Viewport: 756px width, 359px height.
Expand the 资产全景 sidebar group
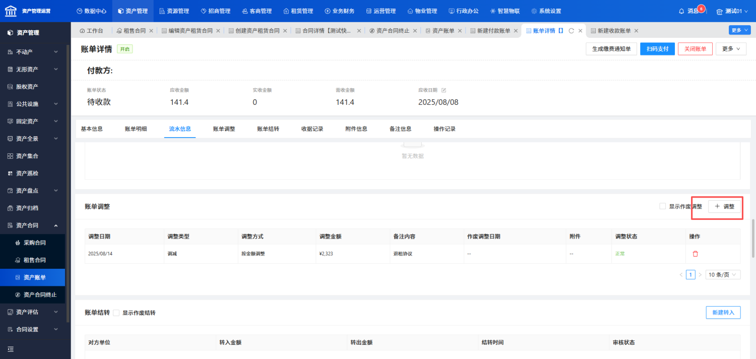[32, 139]
